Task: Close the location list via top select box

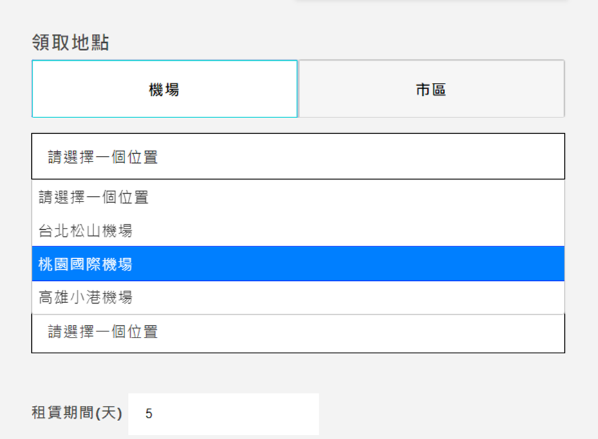Action: tap(298, 156)
